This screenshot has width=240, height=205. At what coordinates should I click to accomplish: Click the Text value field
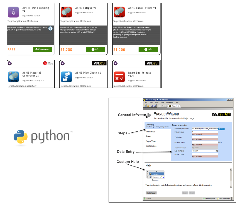point(205,137)
